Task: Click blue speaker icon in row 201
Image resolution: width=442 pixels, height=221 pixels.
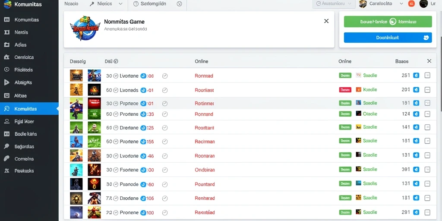Action: [x=416, y=90]
